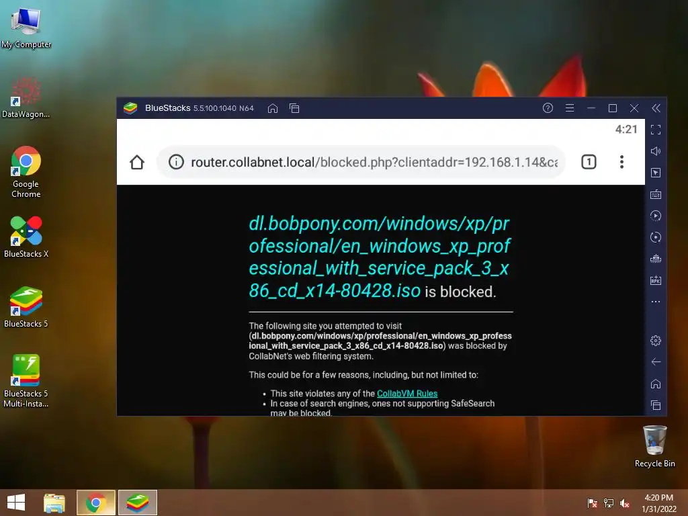The width and height of the screenshot is (688, 516).
Task: Tap the browser home button
Action: pos(137,162)
